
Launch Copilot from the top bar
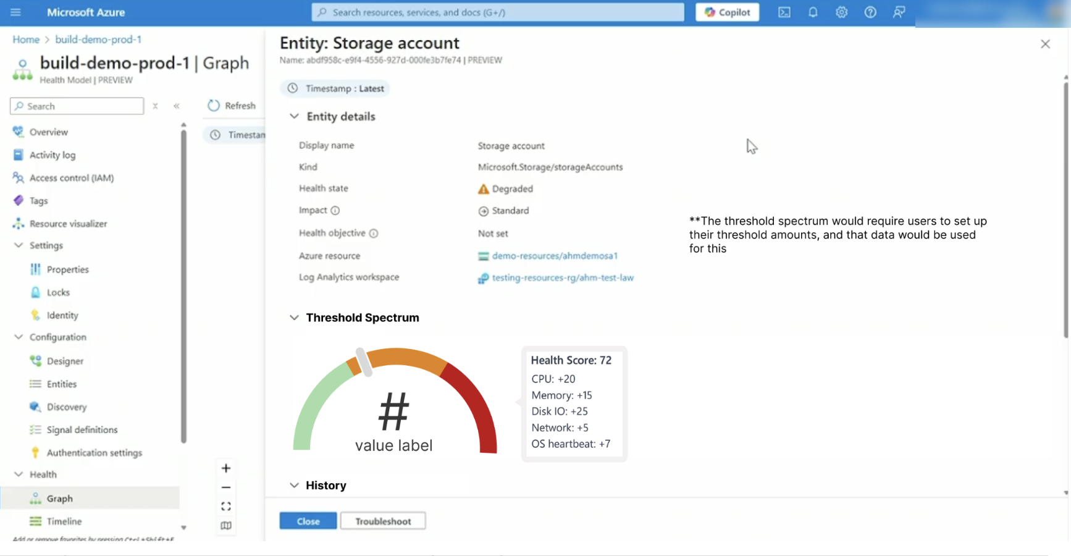point(727,12)
